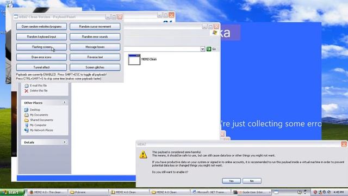348x196 pixels.
Task: Confirm with Yes in MEMZ warning dialog
Action: [x=231, y=181]
